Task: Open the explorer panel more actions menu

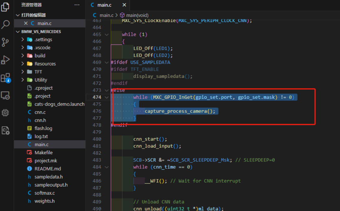Action: coord(77,5)
